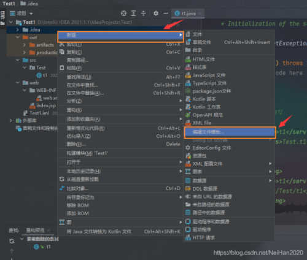Choose 比较对象... menu entry
307x260 pixels.
pyautogui.click(x=120, y=188)
